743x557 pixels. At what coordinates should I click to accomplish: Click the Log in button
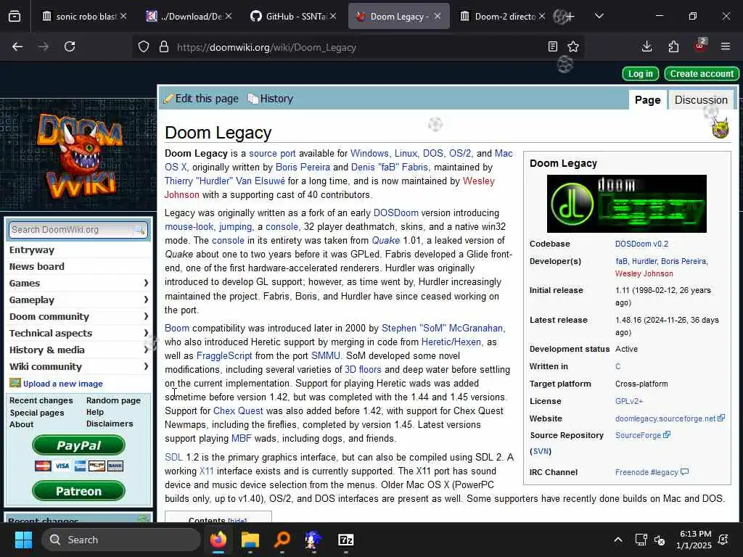pos(640,73)
